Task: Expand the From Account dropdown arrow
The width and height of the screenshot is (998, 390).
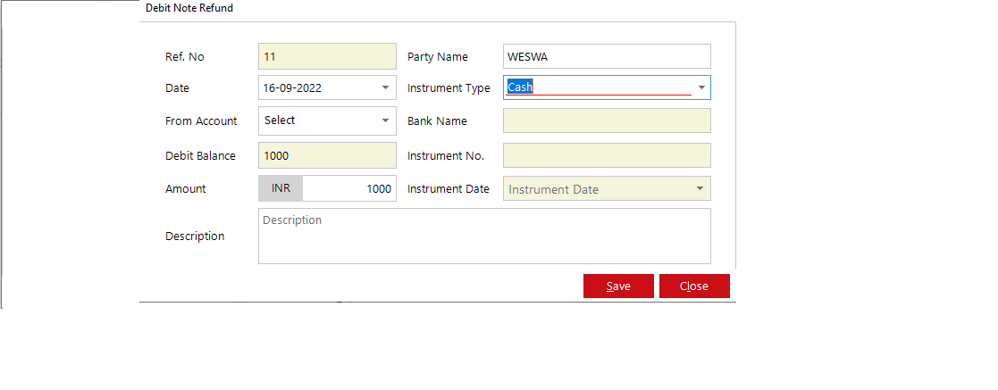Action: 385,120
